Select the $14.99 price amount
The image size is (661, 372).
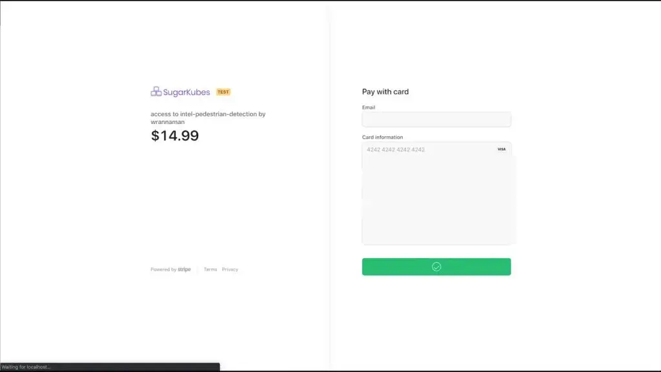tap(174, 136)
